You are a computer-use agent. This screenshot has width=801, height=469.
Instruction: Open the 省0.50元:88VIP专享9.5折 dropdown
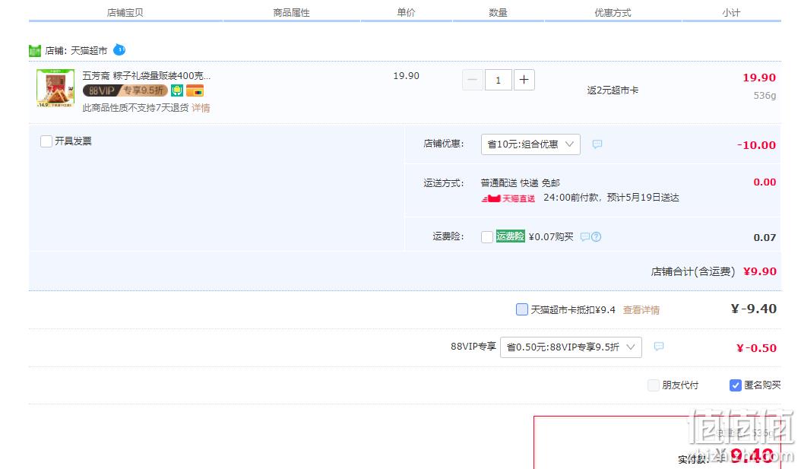(571, 347)
